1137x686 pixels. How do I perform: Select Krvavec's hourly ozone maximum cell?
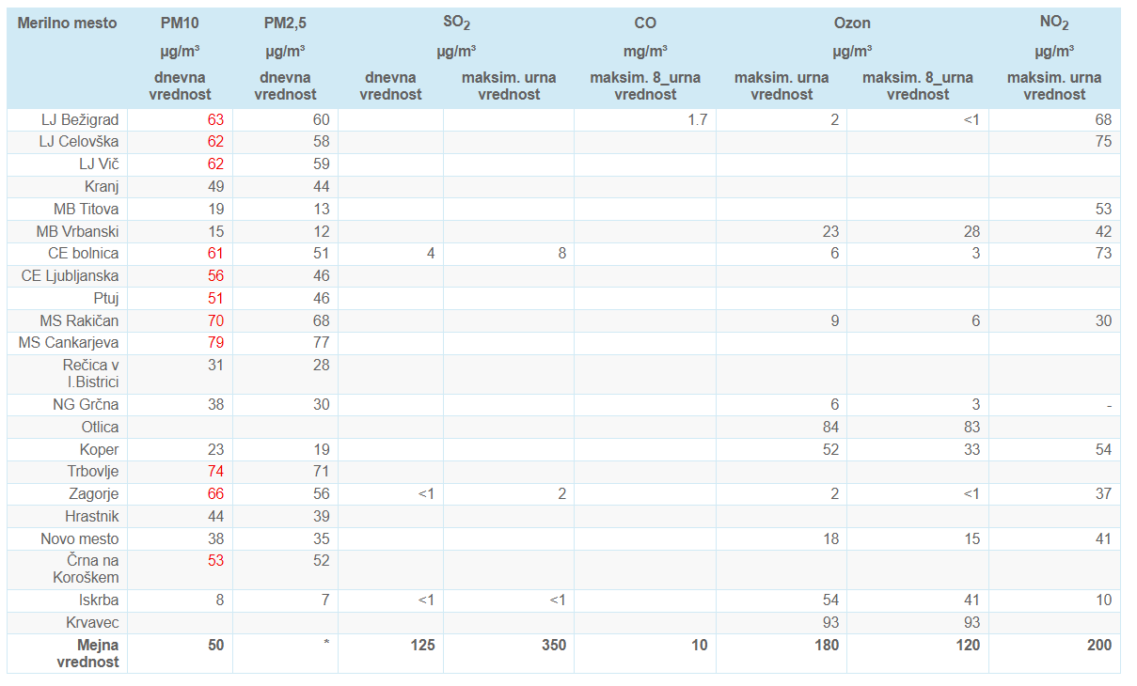point(828,622)
